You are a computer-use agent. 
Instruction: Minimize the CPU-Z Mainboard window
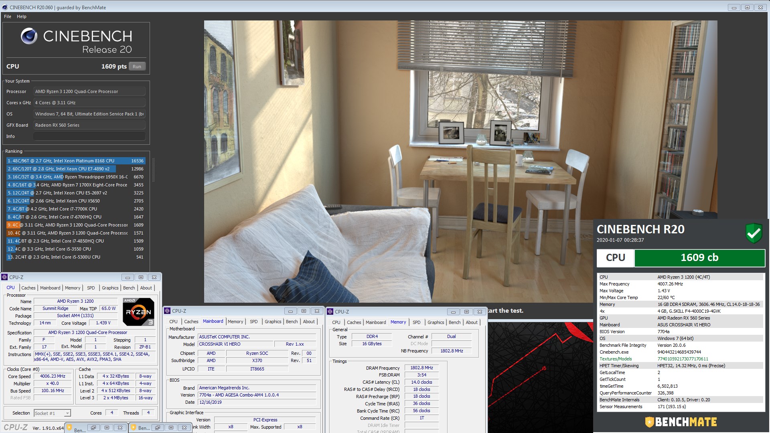coord(290,311)
